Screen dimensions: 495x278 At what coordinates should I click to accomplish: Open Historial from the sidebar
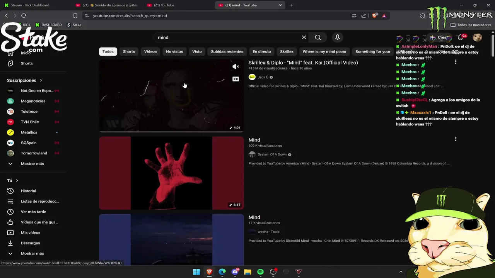pyautogui.click(x=28, y=191)
